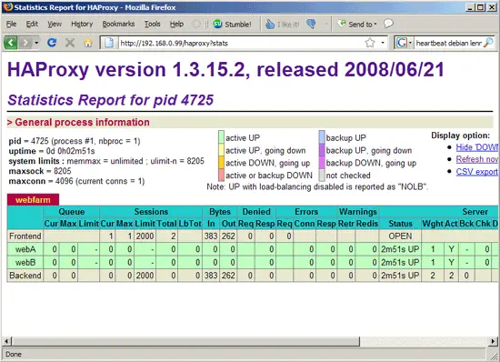Click the Frontend session Limit value 2000
The width and height of the screenshot is (500, 362).
(x=145, y=236)
